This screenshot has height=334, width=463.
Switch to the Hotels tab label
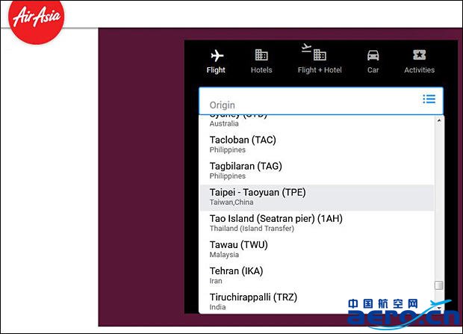click(x=261, y=70)
